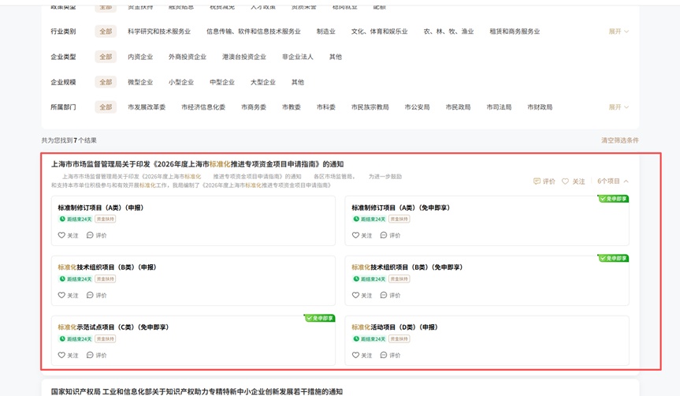This screenshot has height=396, width=680.
Task: Filter by 制造业 industry category
Action: click(x=325, y=32)
